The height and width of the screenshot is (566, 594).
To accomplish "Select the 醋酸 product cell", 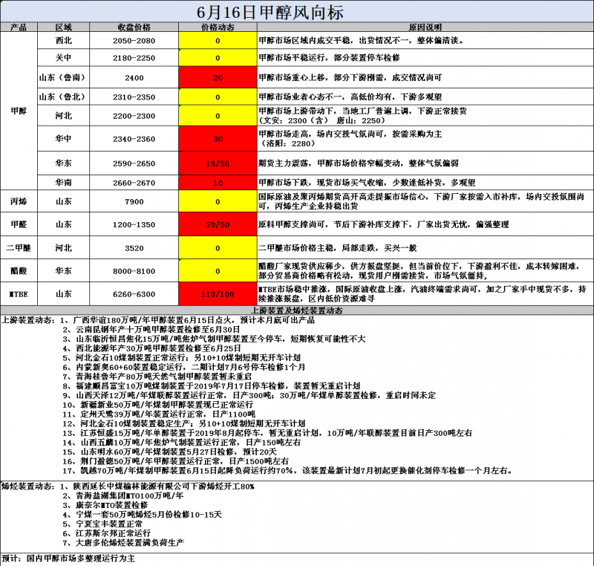I will (x=19, y=271).
